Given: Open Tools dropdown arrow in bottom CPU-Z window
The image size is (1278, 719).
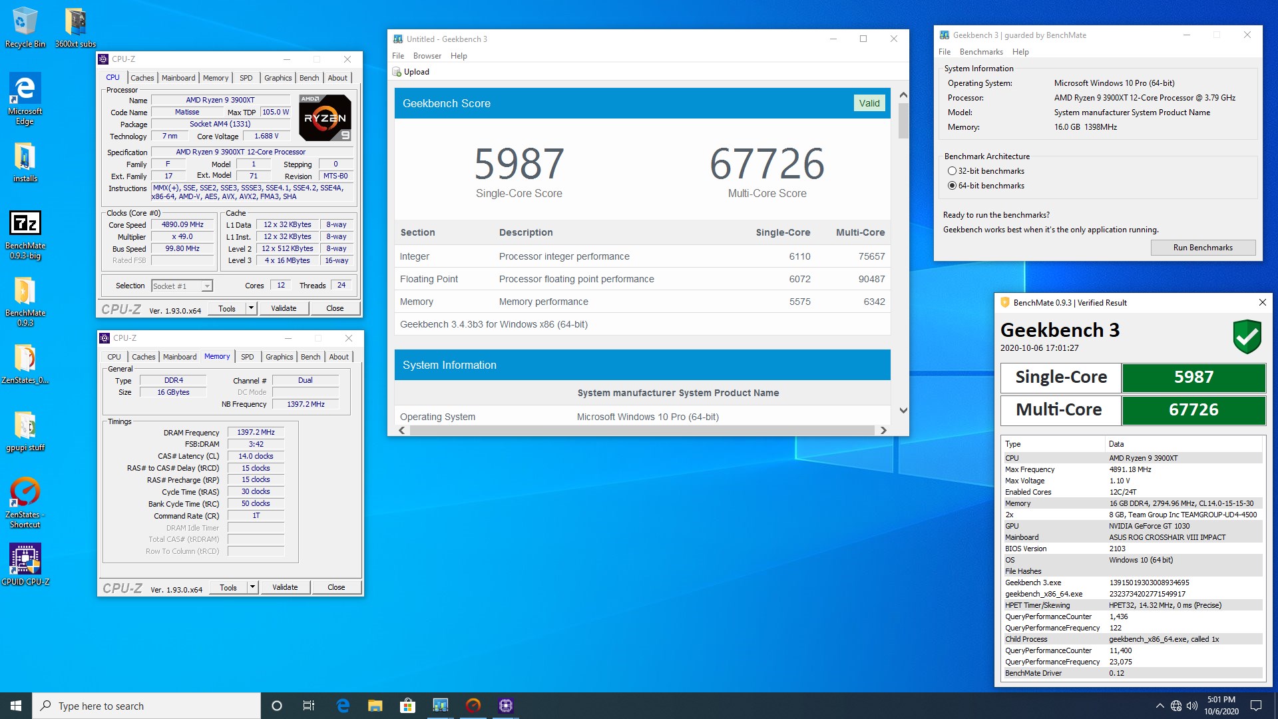Looking at the screenshot, I should click(x=252, y=587).
